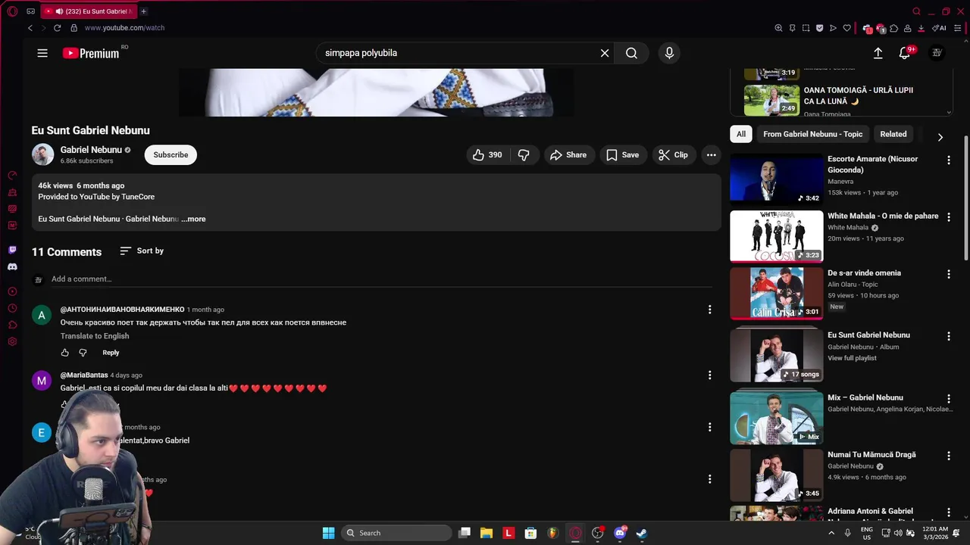Go back in browser history
Viewport: 970px width, 545px height.
pyautogui.click(x=30, y=28)
